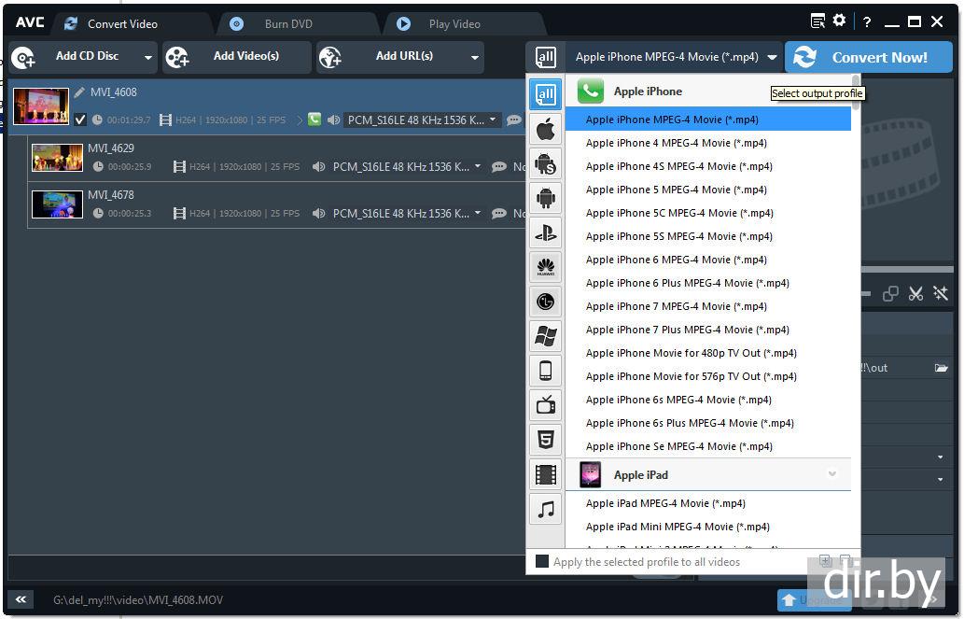Select the HTML5 video category icon

tap(546, 439)
